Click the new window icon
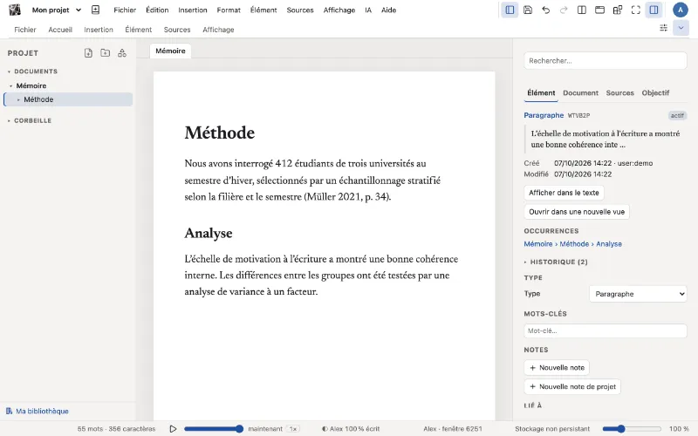 point(599,10)
